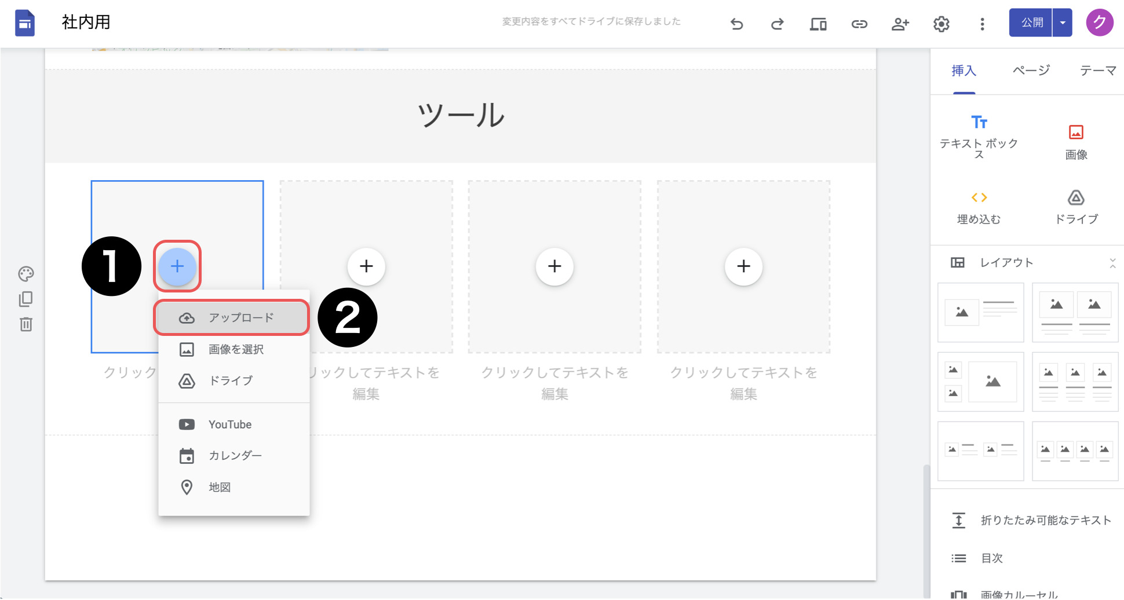Switch to the ページ tab

pyautogui.click(x=1031, y=71)
